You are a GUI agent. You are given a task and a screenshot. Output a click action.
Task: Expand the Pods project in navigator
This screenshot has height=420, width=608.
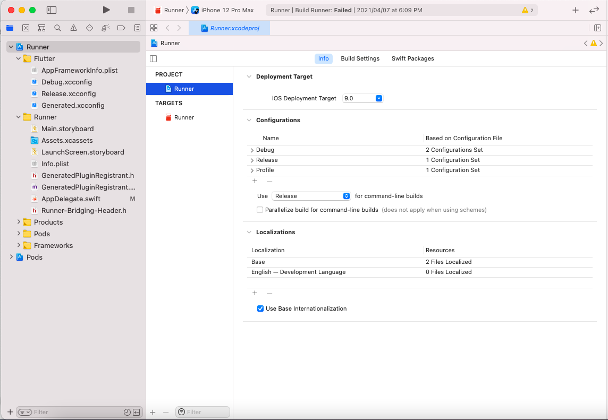point(11,257)
